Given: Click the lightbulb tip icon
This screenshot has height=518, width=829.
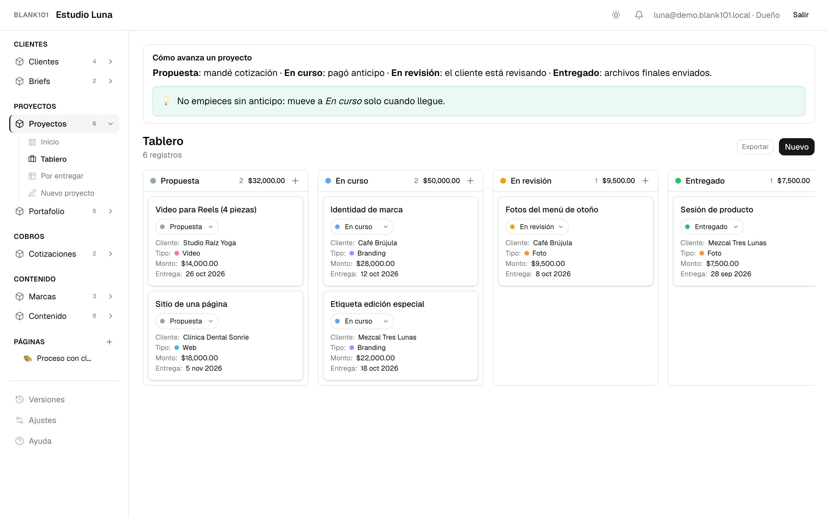Looking at the screenshot, I should [x=166, y=101].
